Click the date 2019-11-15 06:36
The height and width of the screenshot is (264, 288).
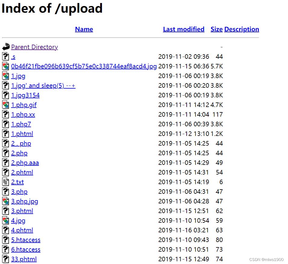[x=184, y=66]
